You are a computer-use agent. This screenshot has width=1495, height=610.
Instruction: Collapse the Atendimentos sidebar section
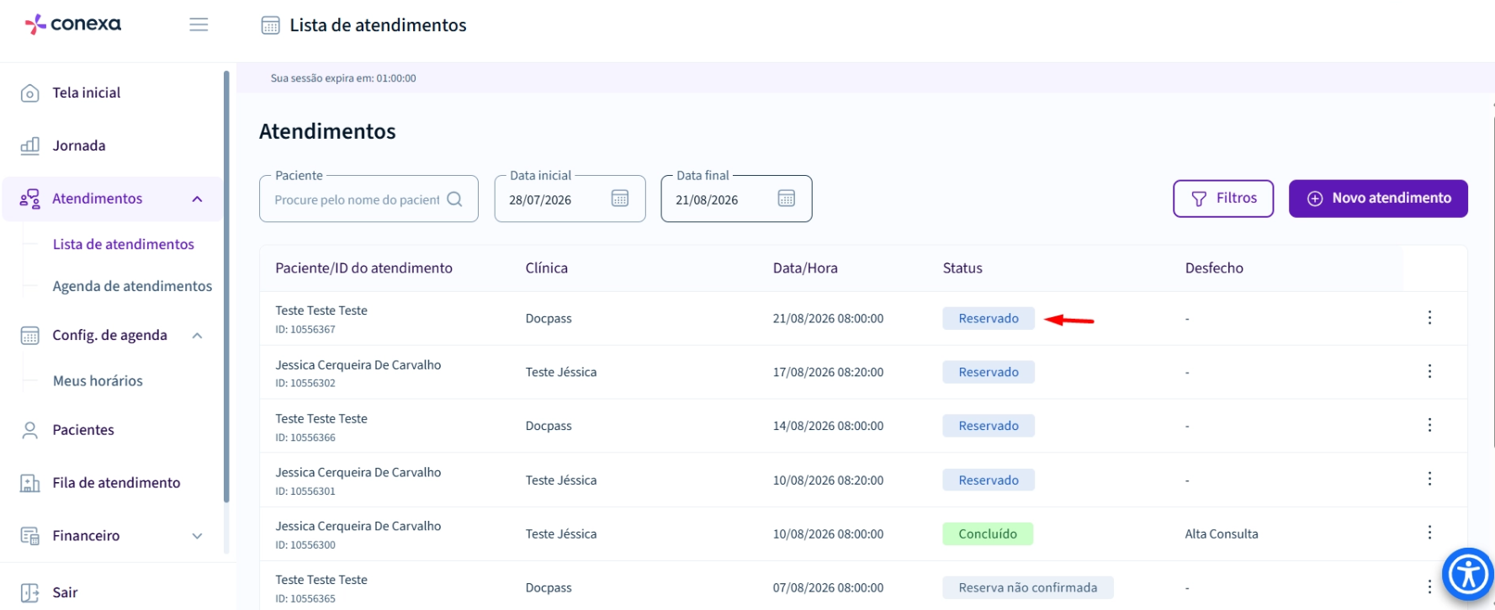(x=197, y=199)
